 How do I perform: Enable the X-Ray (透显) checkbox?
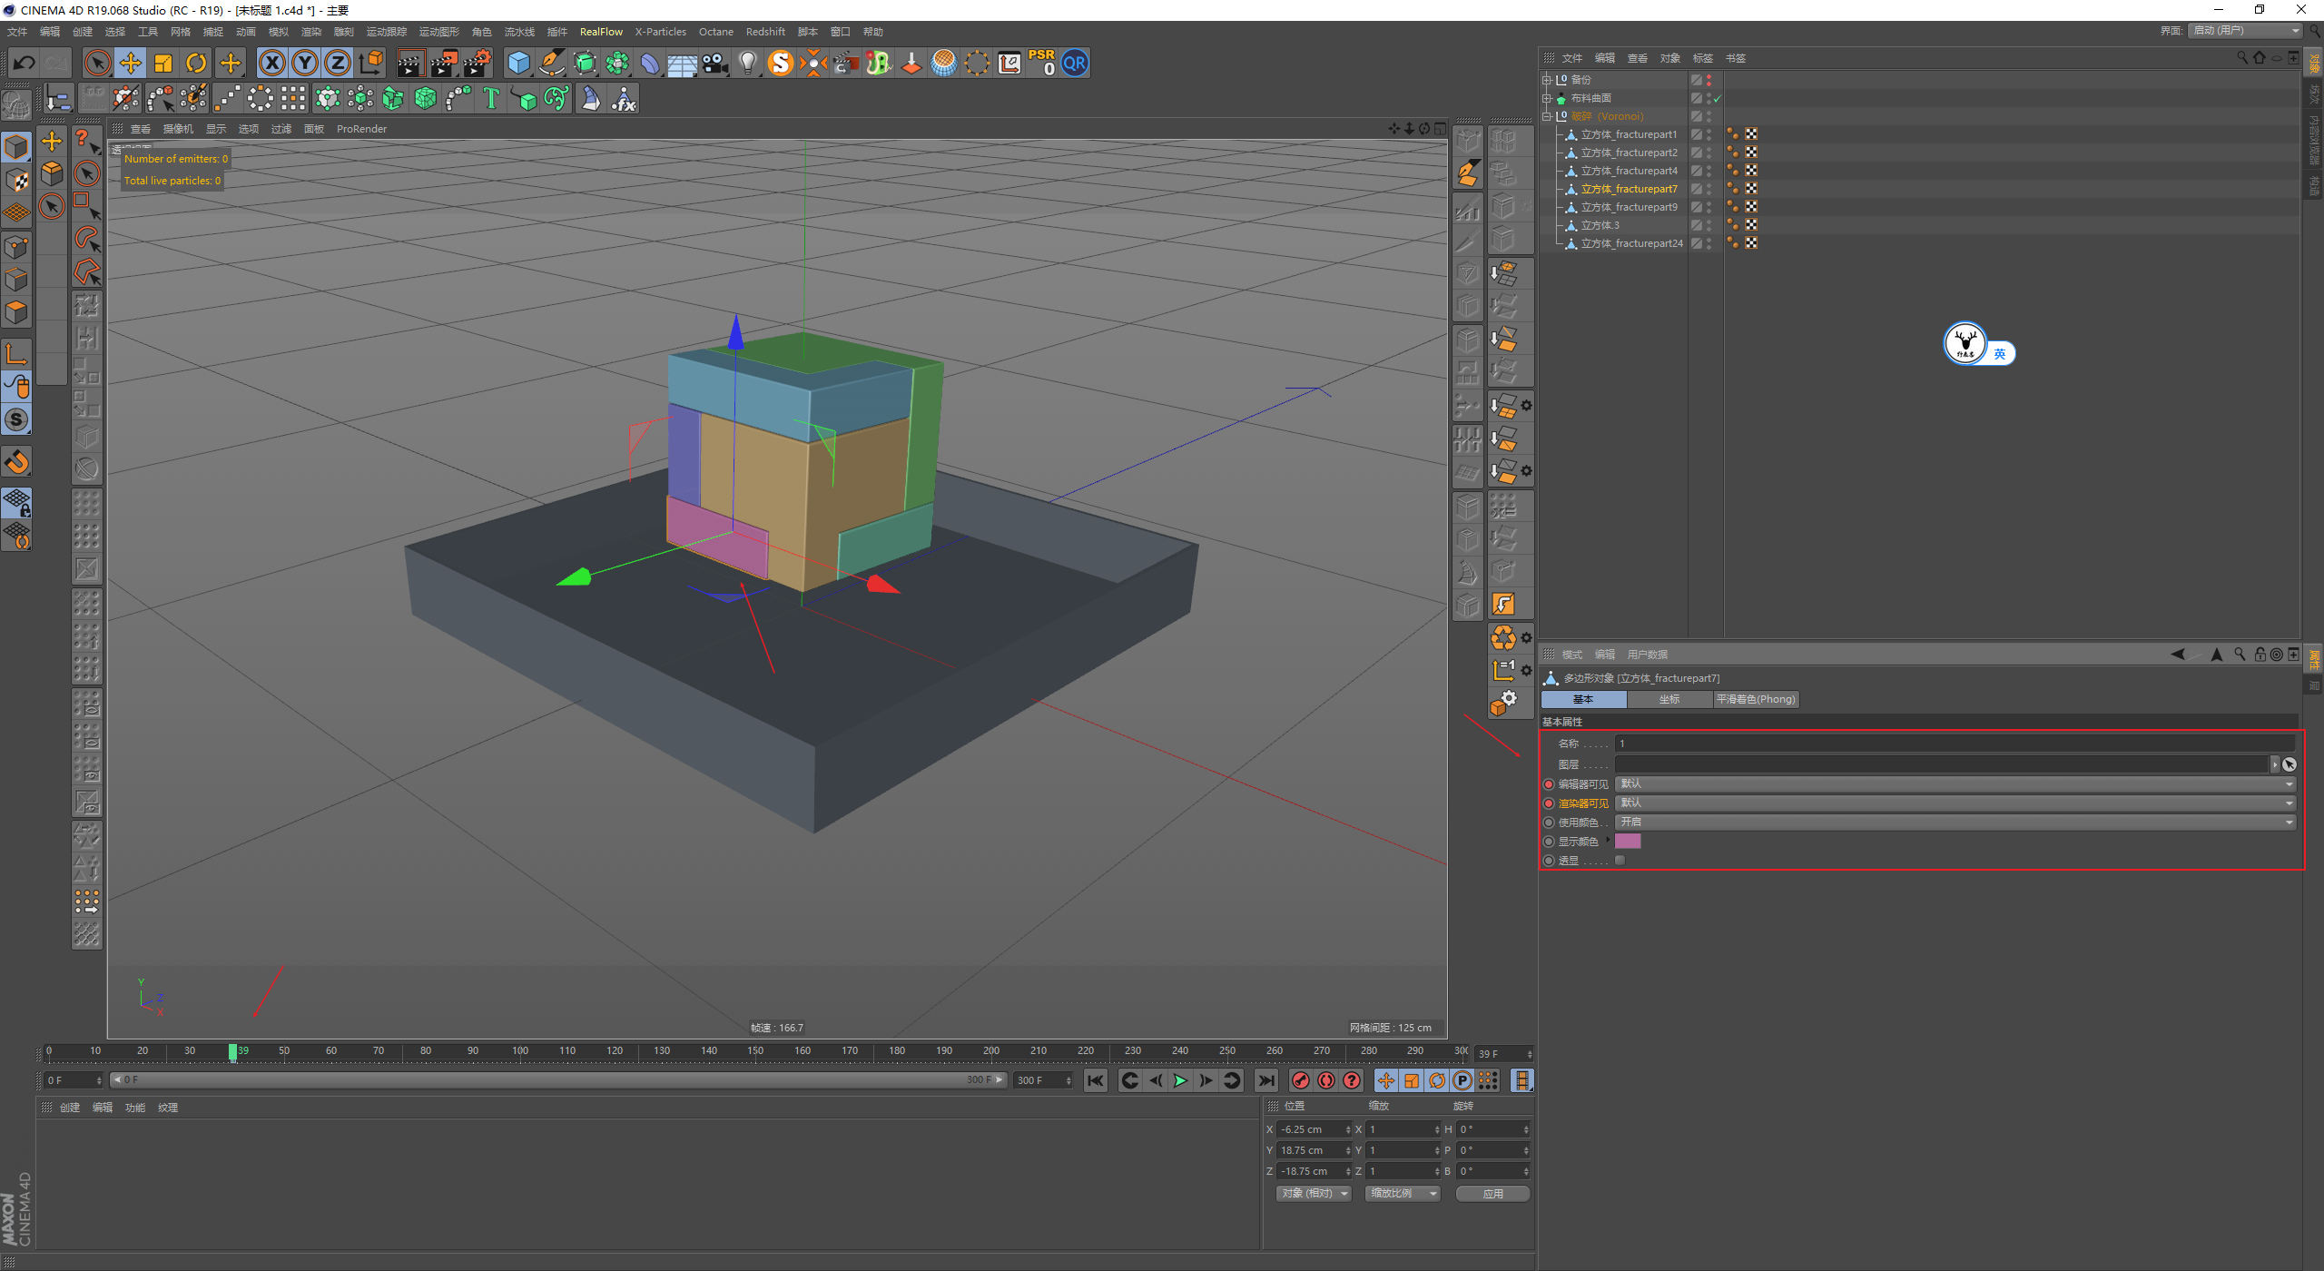coord(1620,861)
